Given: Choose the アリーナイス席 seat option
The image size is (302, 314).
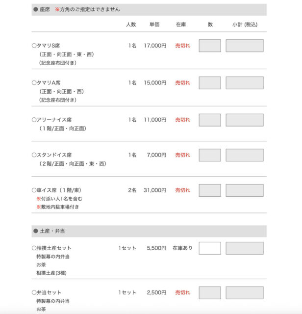Looking at the screenshot, I should (x=34, y=120).
